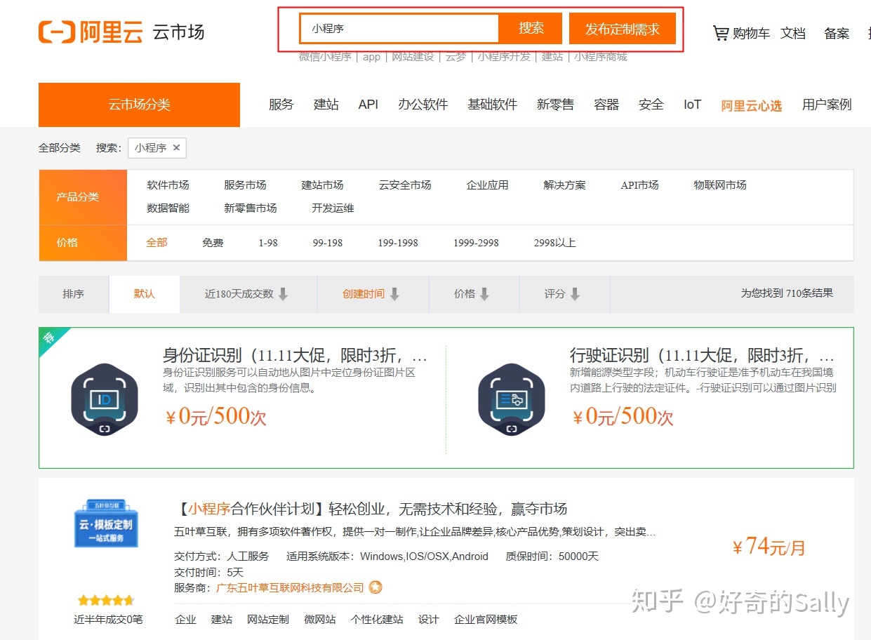
Task: Open the 安全 navigation item
Action: (x=651, y=105)
